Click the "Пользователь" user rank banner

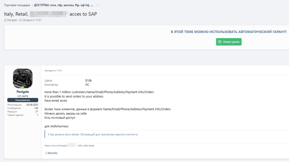[x=23, y=100]
